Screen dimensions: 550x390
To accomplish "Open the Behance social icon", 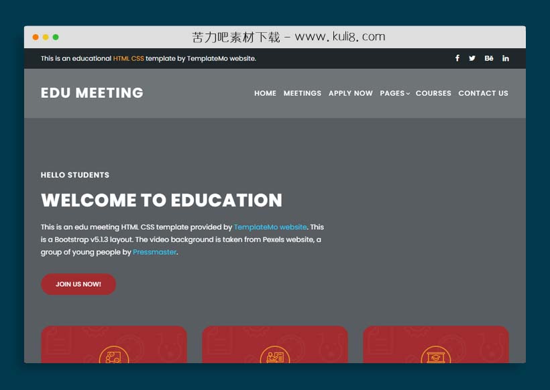I will 488,58.
